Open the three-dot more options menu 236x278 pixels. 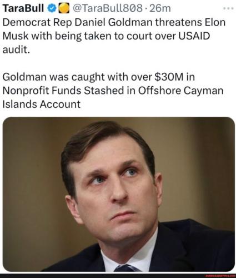coord(228,8)
